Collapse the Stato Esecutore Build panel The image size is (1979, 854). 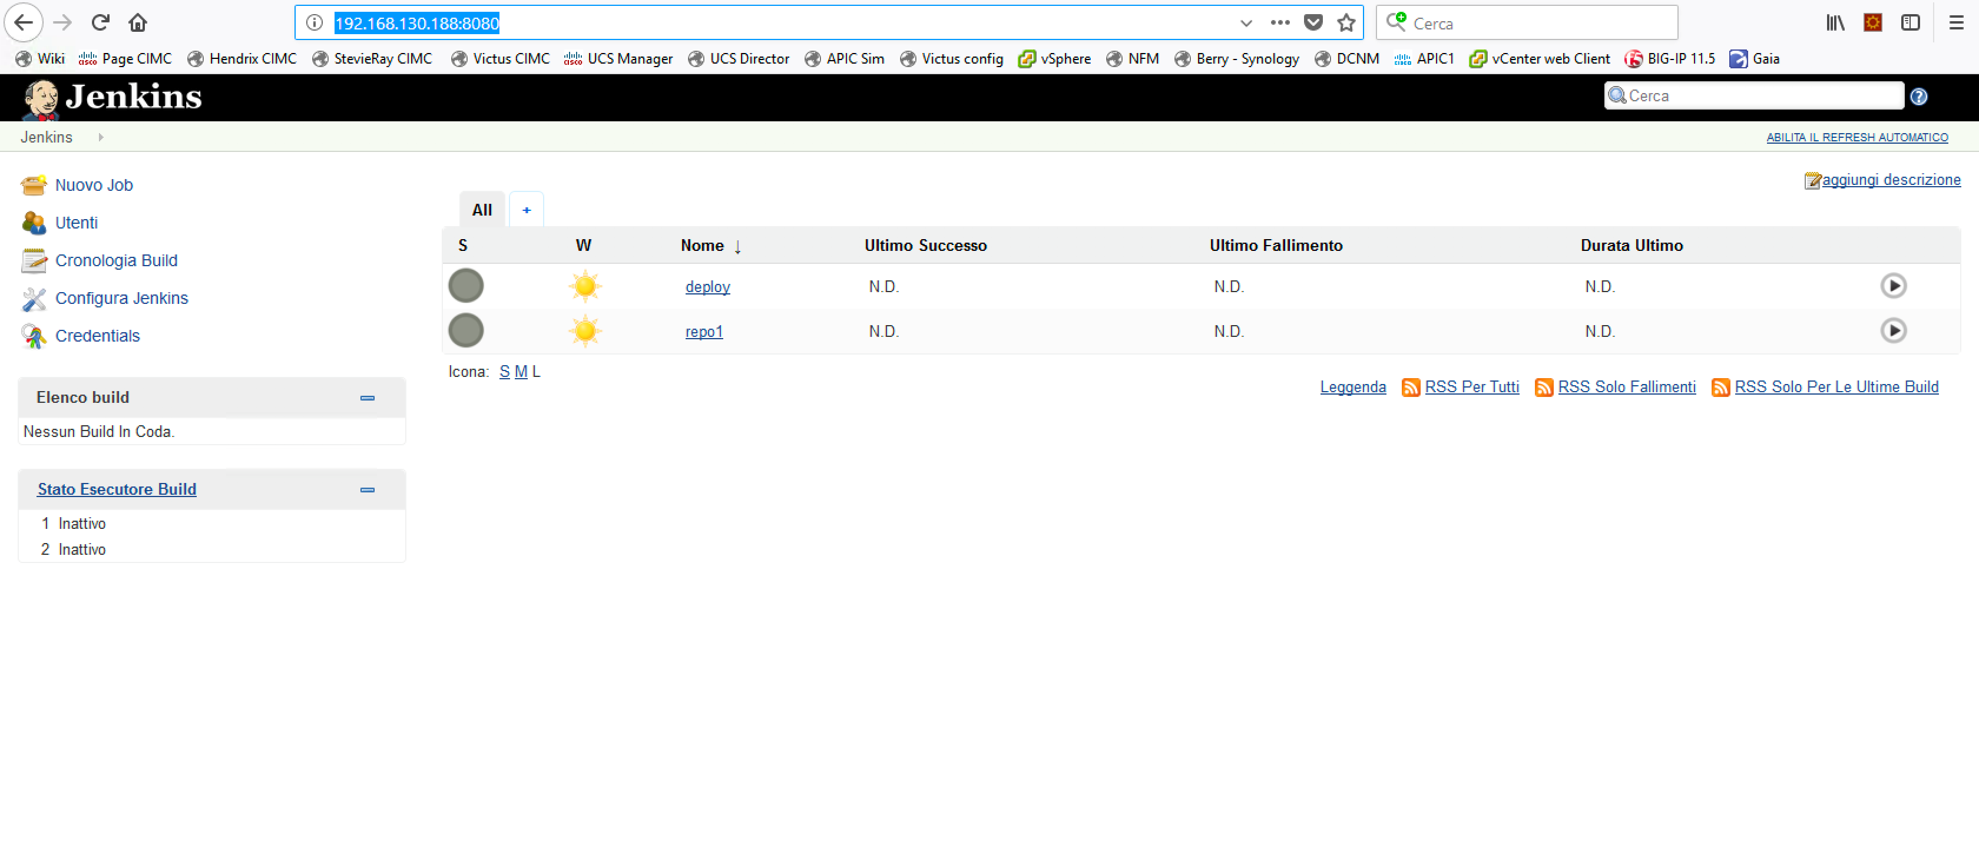pos(367,490)
